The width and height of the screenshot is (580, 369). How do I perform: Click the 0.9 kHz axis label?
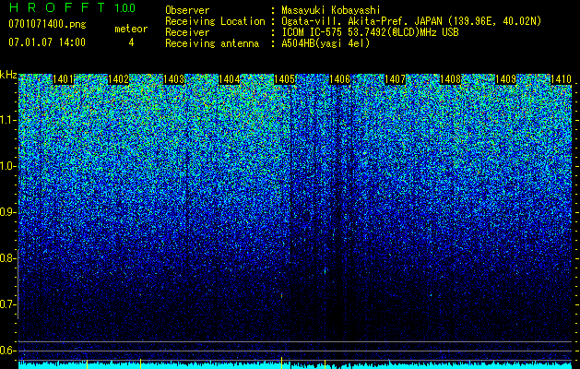pos(7,212)
